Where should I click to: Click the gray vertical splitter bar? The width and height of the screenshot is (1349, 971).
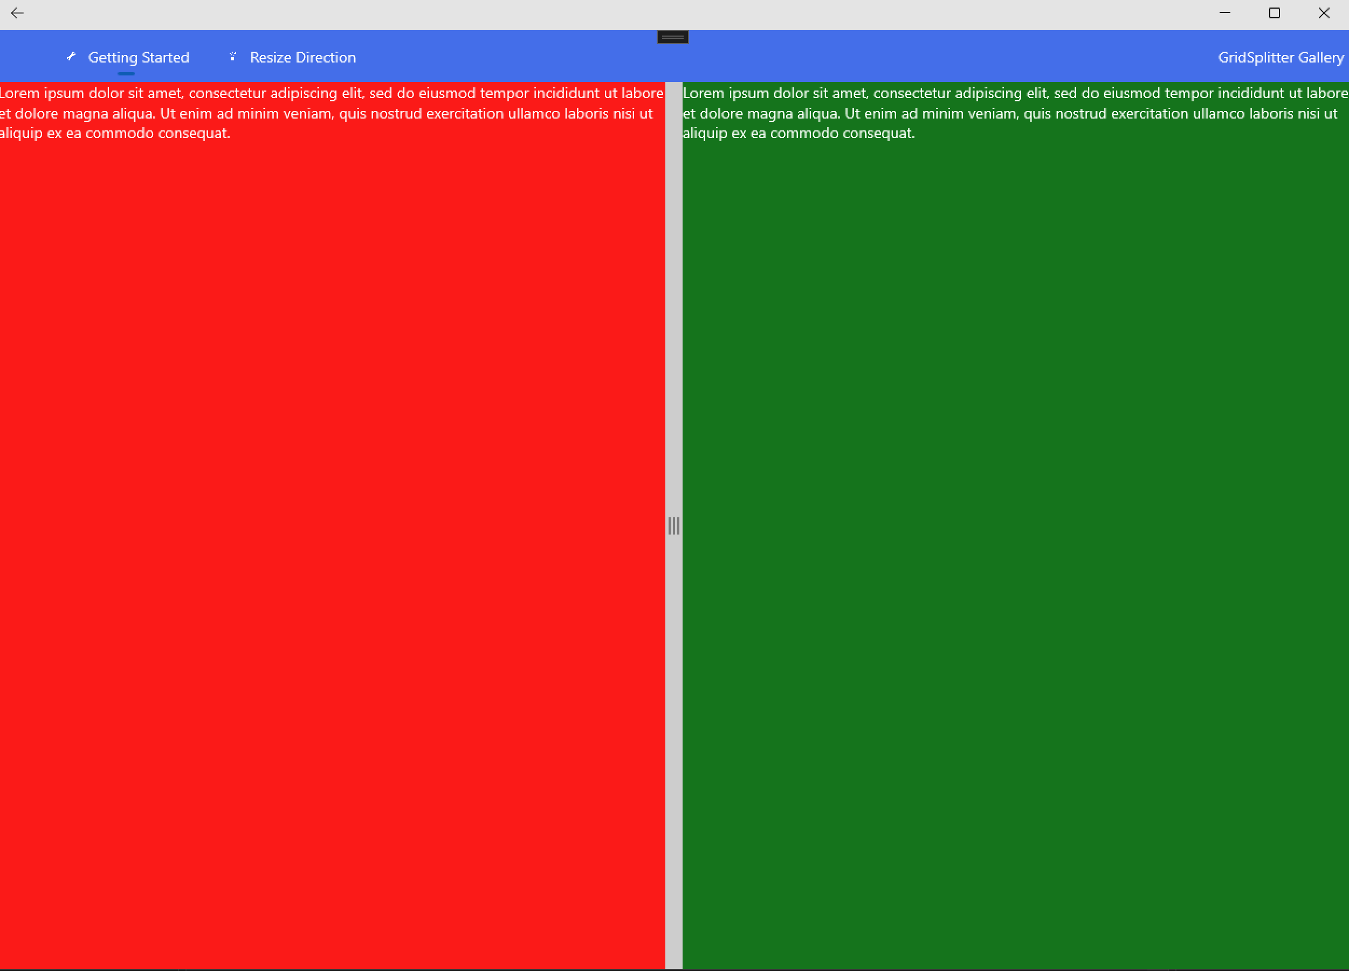[x=673, y=297]
